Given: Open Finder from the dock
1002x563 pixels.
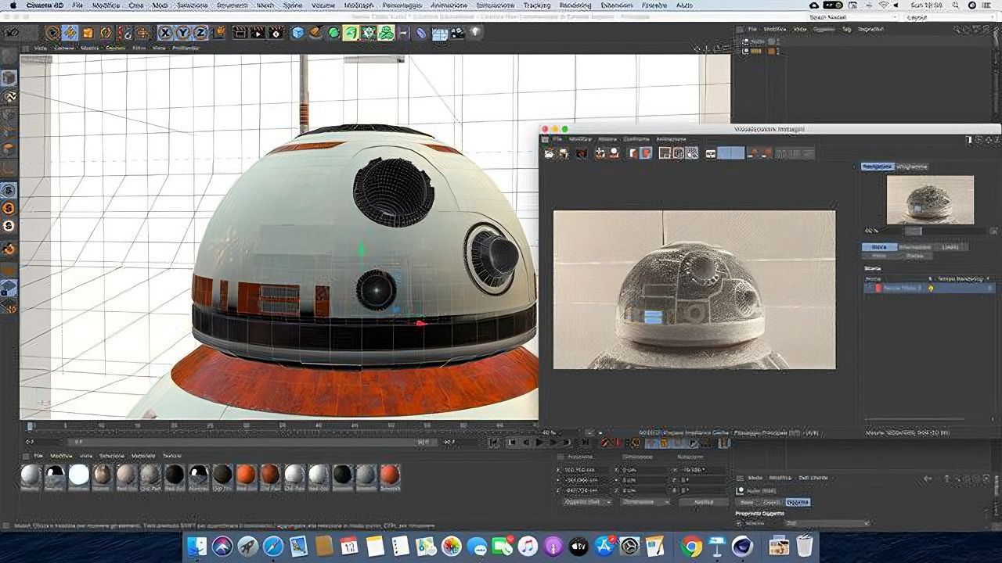Looking at the screenshot, I should (x=198, y=546).
